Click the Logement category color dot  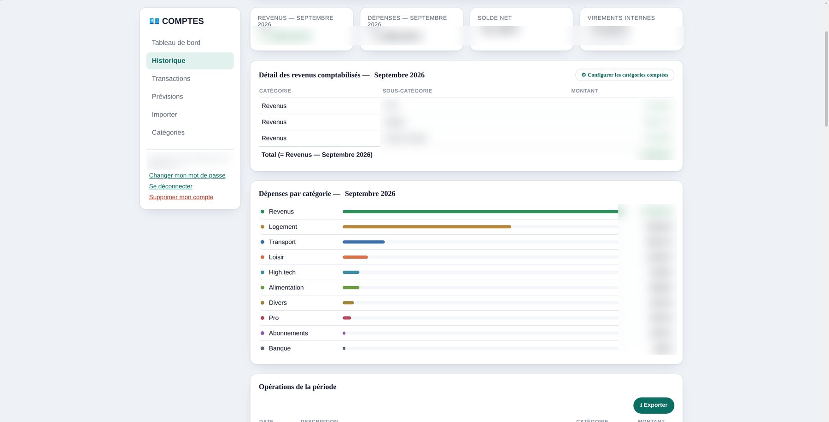click(x=263, y=227)
